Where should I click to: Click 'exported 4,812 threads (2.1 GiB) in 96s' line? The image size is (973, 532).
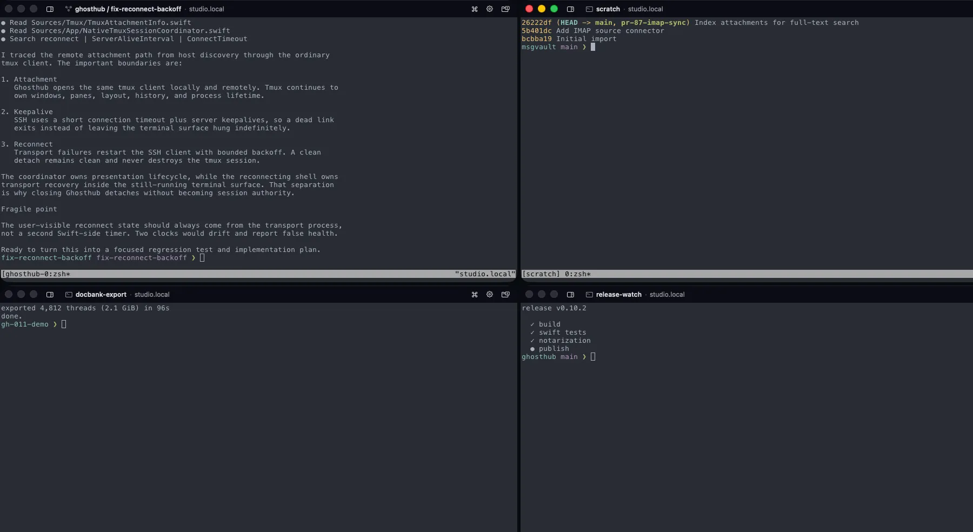click(85, 308)
